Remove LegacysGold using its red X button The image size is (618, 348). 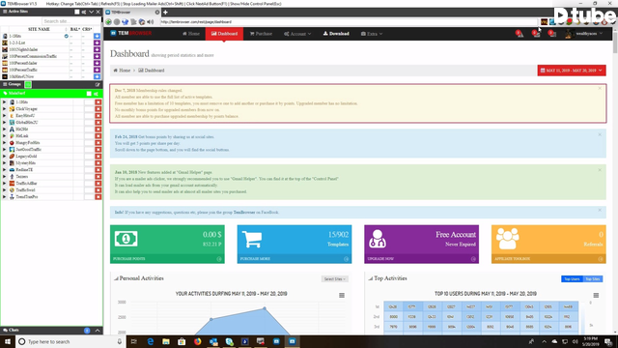pyautogui.click(x=98, y=157)
